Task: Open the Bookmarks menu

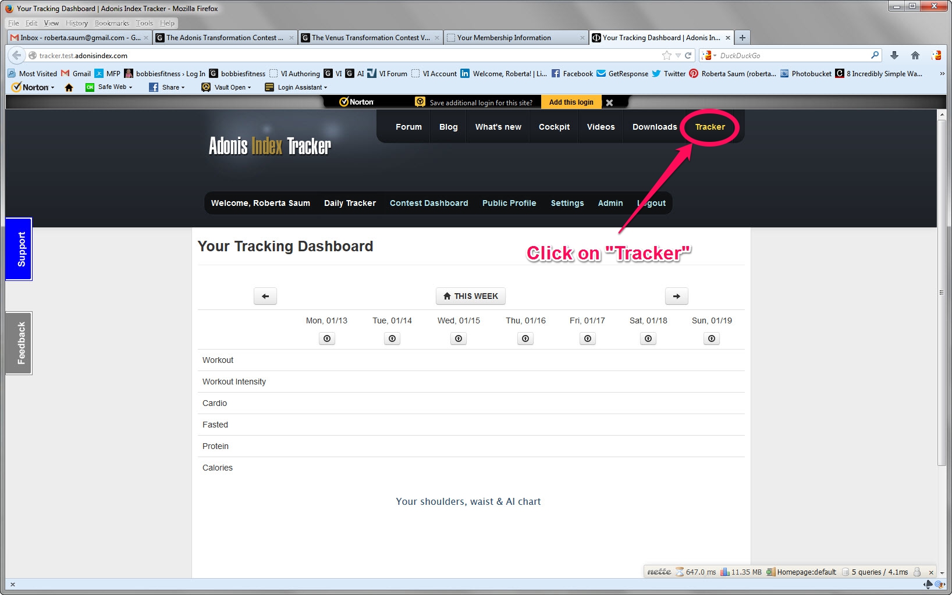Action: (x=112, y=23)
